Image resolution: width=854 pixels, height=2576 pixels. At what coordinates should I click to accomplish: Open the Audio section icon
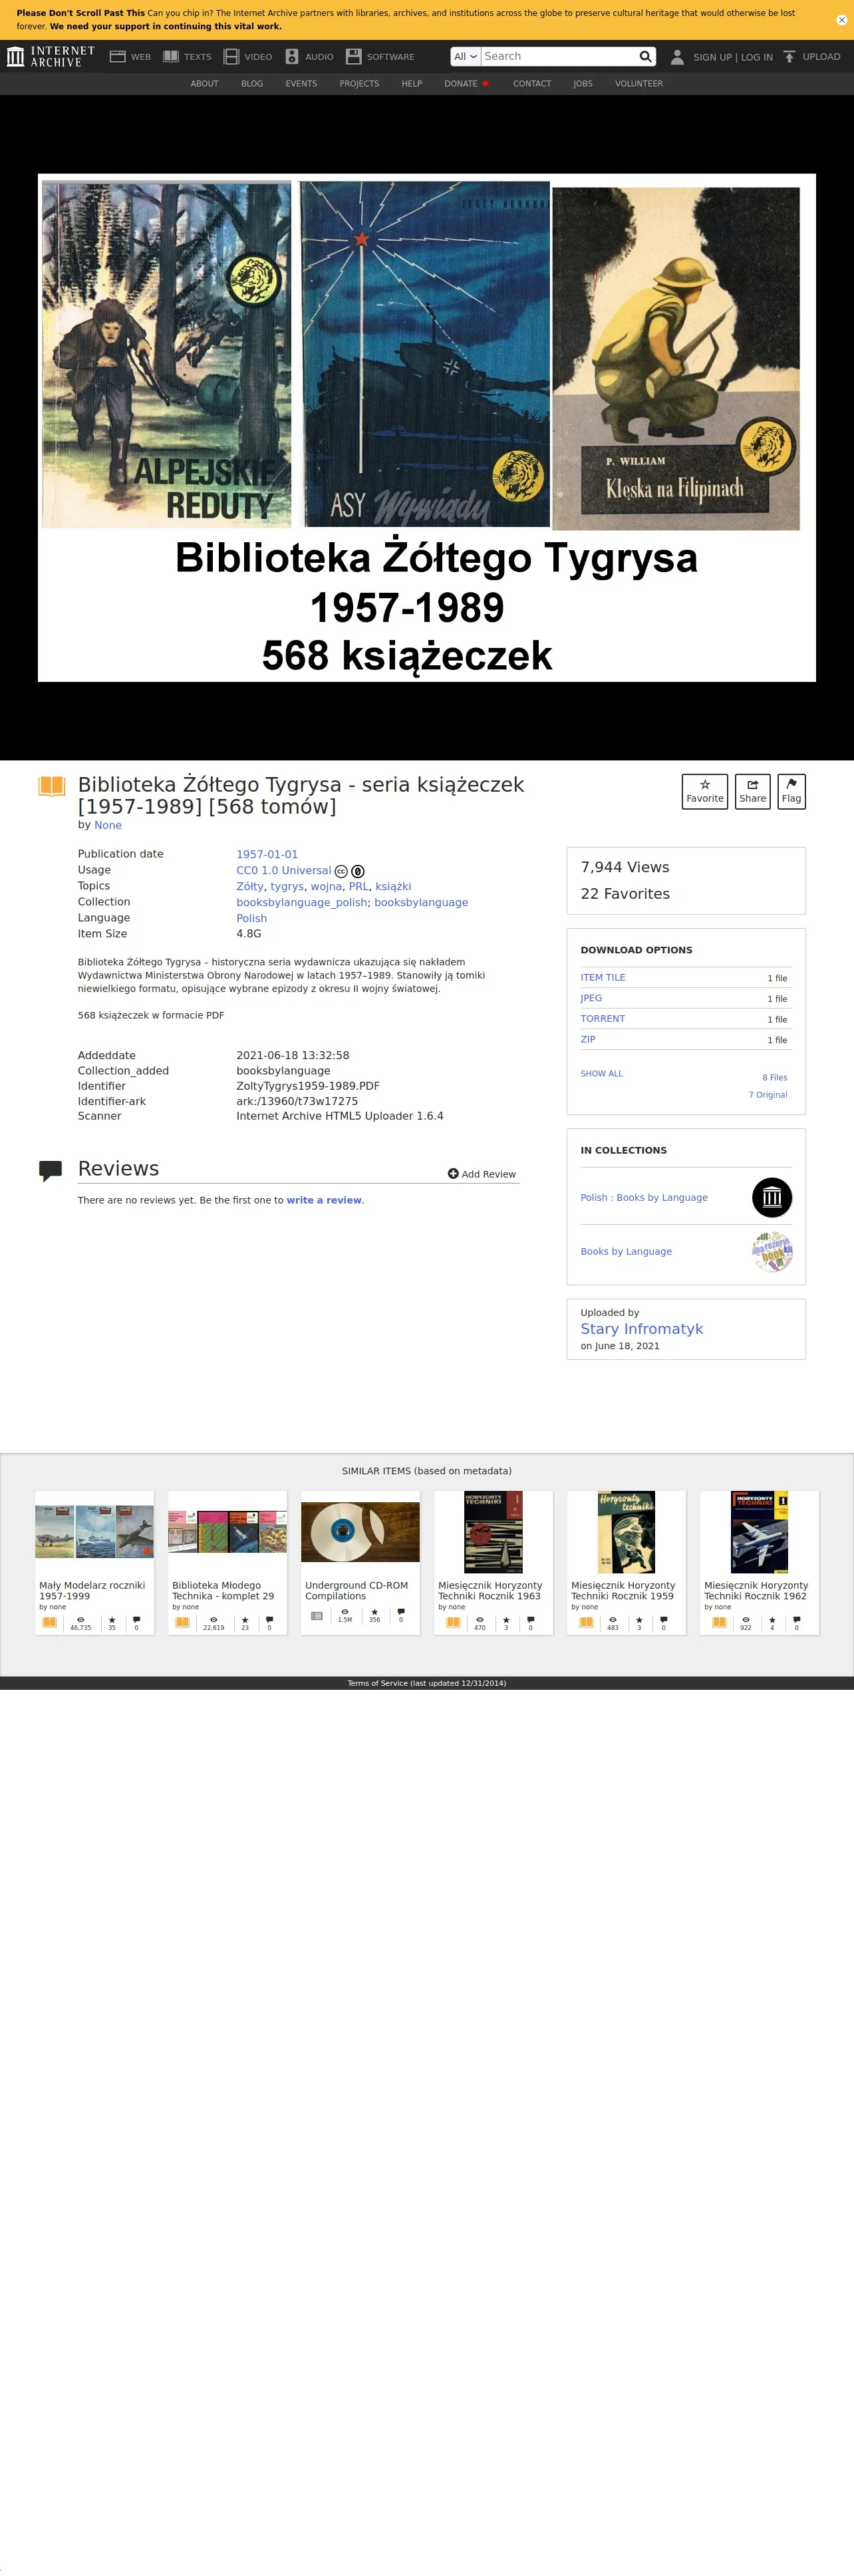pos(292,57)
